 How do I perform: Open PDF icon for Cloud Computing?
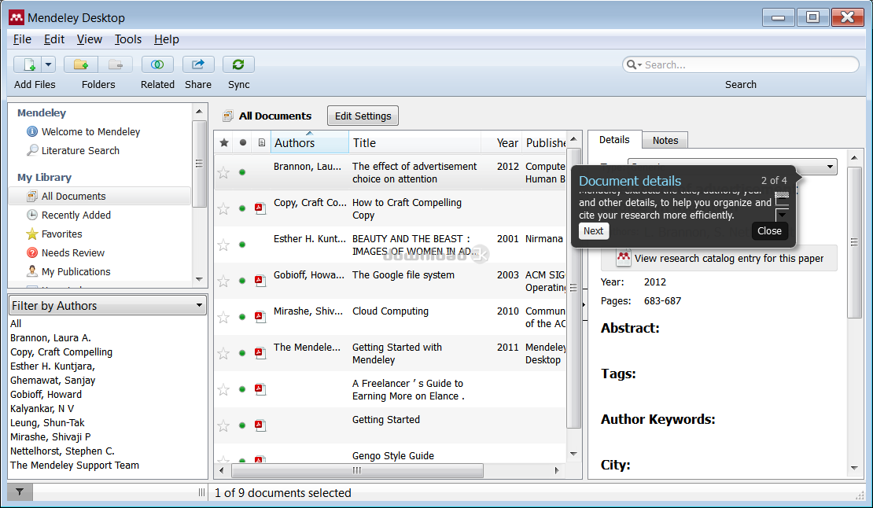tap(260, 317)
